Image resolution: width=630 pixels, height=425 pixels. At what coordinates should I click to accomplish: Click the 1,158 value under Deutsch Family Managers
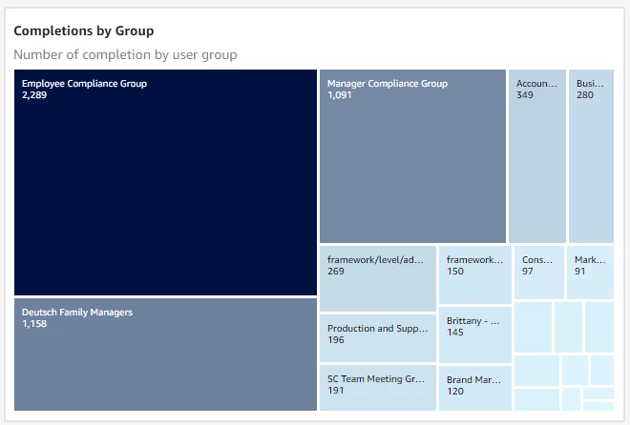[x=34, y=324]
